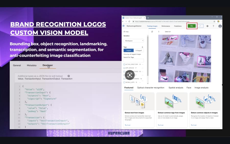Check the MACHINE_LEARNING tag checkbox
Viewport: 230px width, 144px height.
coord(124,79)
